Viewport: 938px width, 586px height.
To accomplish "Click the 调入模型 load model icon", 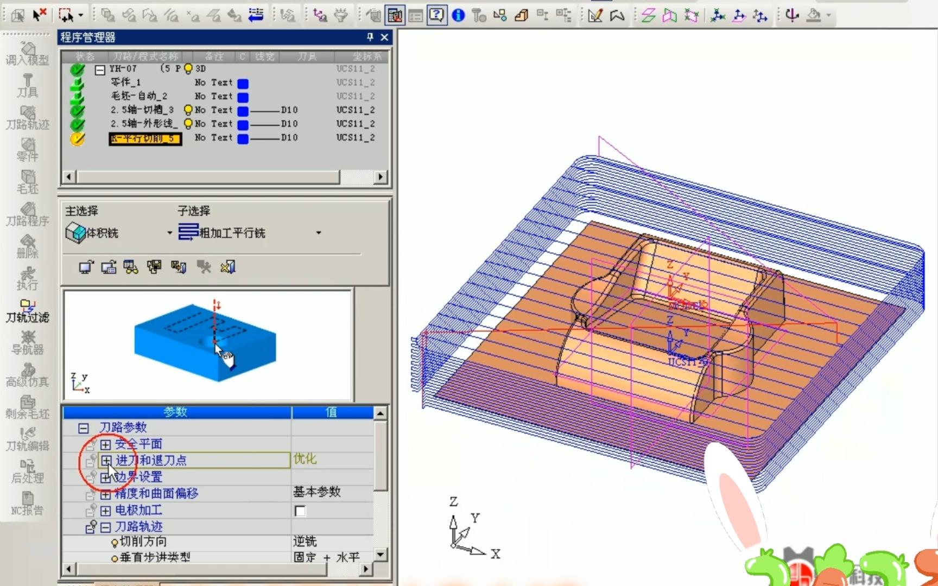I will point(27,53).
